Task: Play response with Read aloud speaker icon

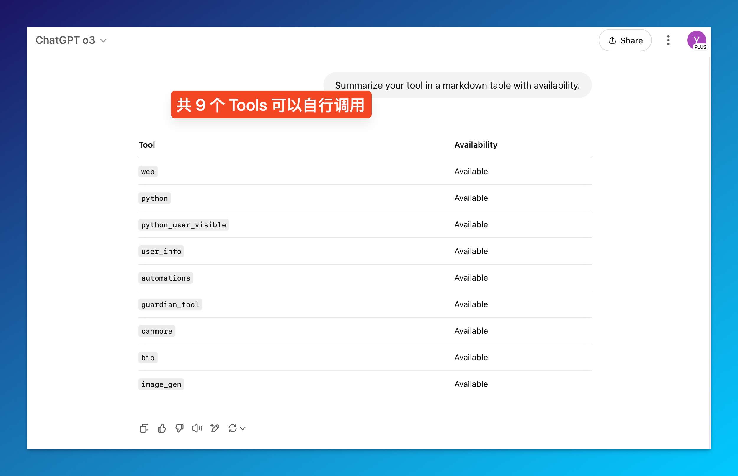Action: coord(197,428)
